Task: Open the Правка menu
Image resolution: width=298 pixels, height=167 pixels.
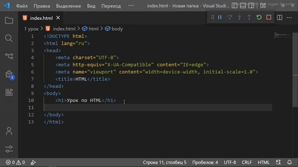Action: click(x=42, y=6)
